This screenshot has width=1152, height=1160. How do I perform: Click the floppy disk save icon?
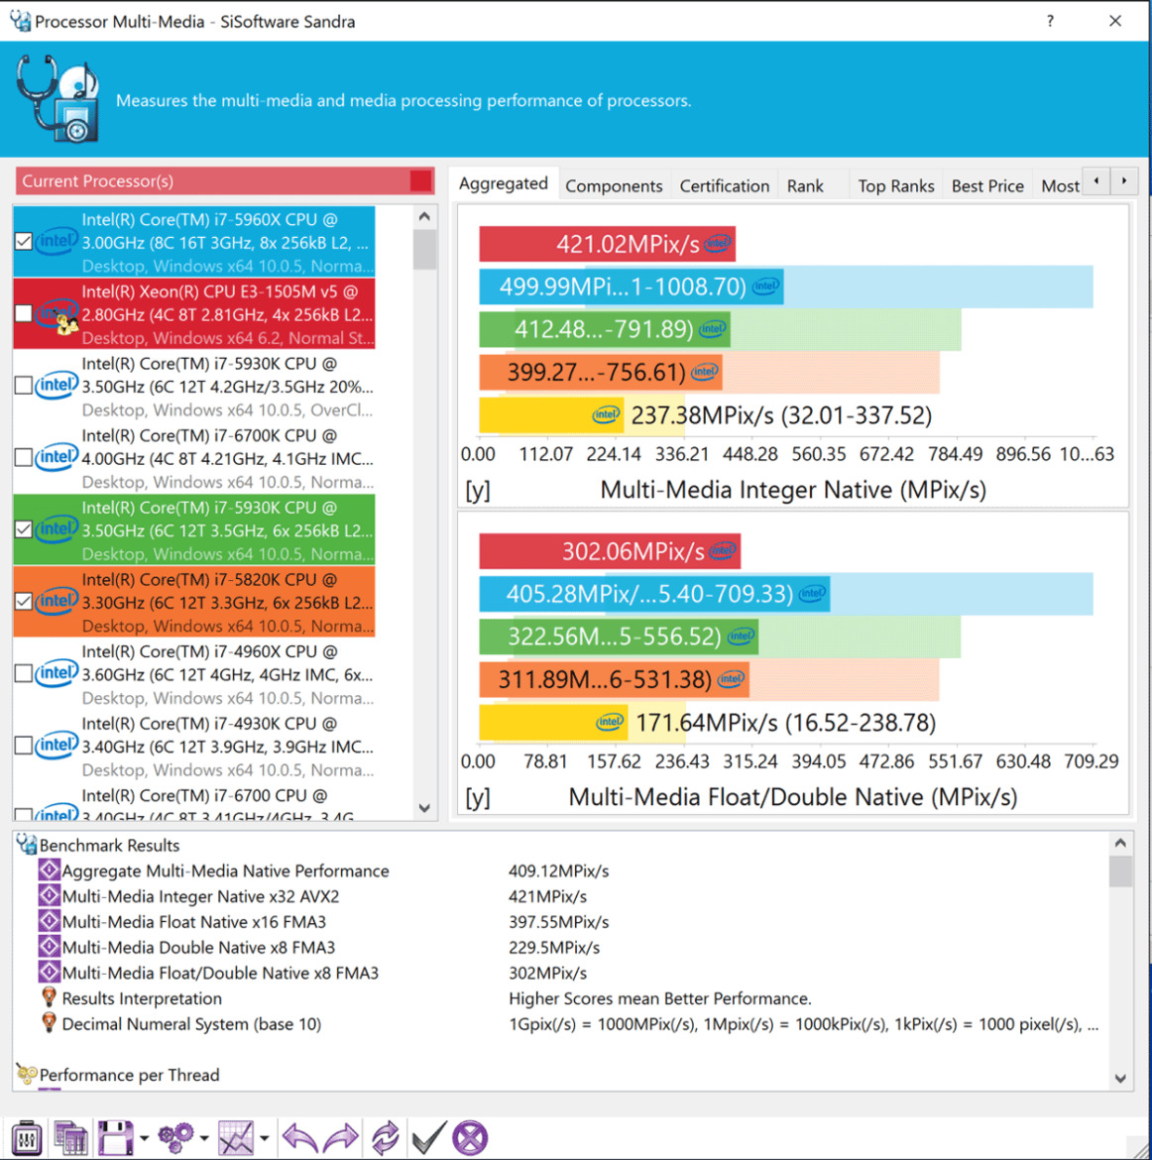coord(115,1137)
